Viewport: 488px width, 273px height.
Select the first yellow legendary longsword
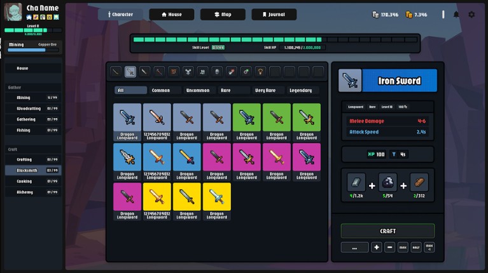click(157, 197)
